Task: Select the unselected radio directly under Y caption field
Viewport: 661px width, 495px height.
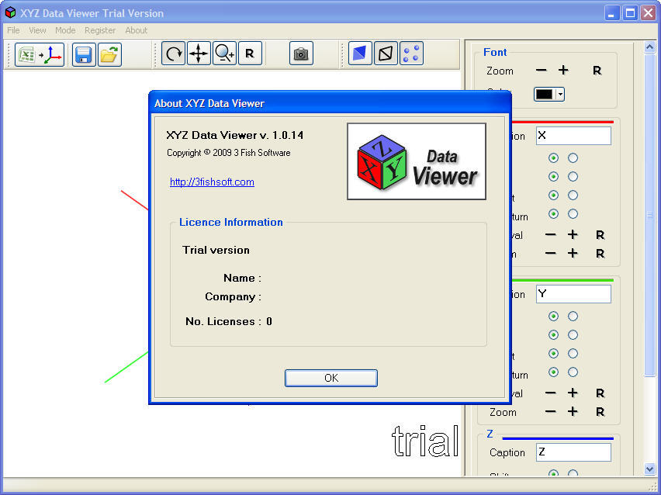Action: (573, 316)
